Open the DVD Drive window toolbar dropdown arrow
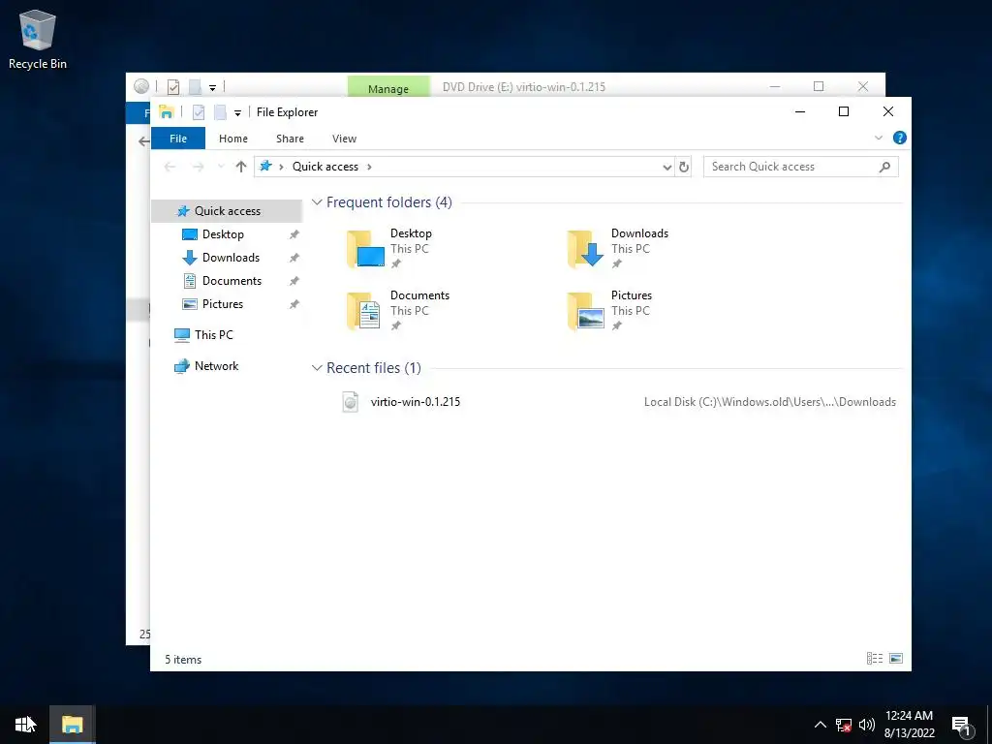The width and height of the screenshot is (992, 744). pyautogui.click(x=212, y=88)
